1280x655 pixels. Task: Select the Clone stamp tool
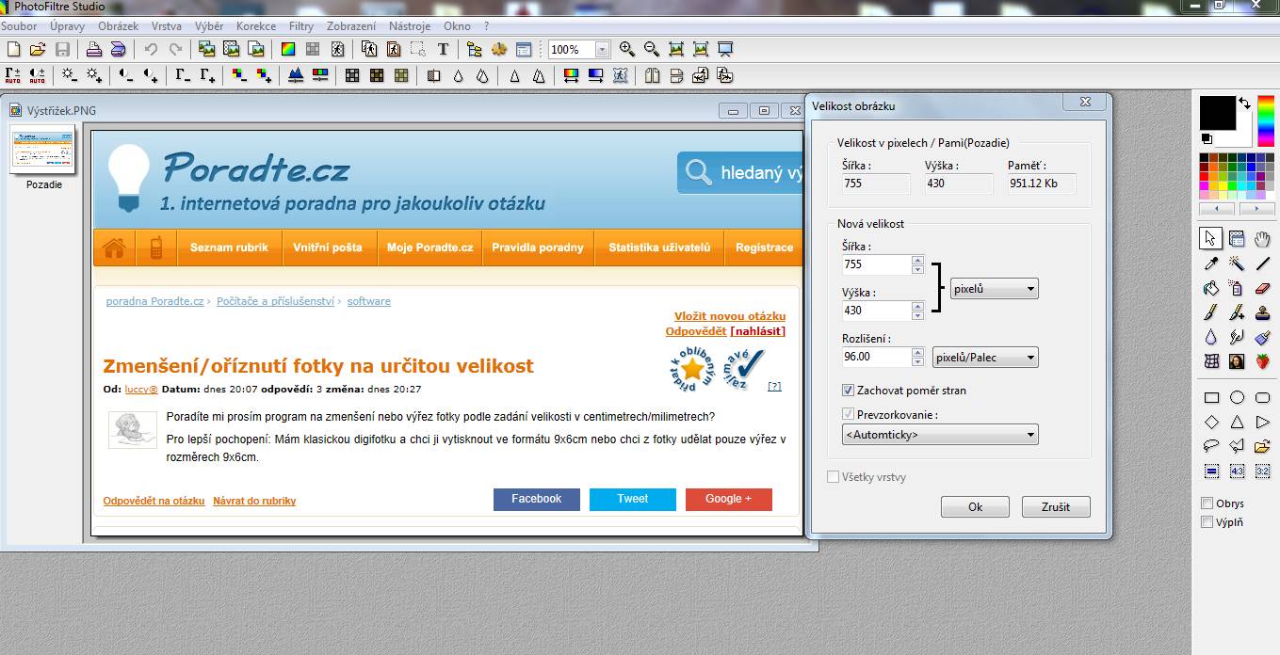pos(1262,312)
